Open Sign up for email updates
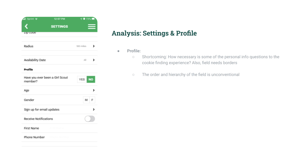299x168 pixels. (59, 110)
